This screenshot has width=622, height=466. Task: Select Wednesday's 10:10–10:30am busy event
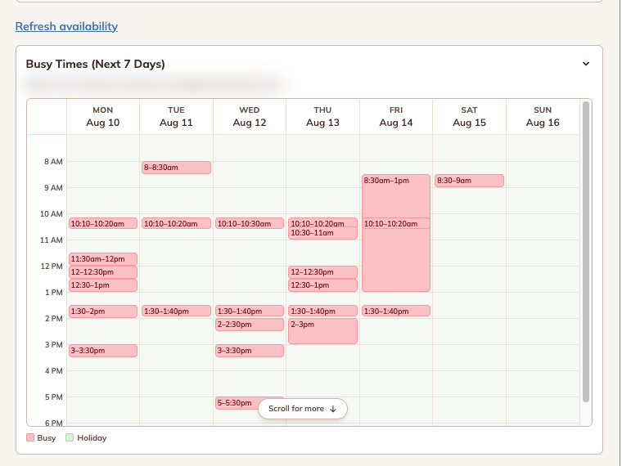click(x=250, y=223)
